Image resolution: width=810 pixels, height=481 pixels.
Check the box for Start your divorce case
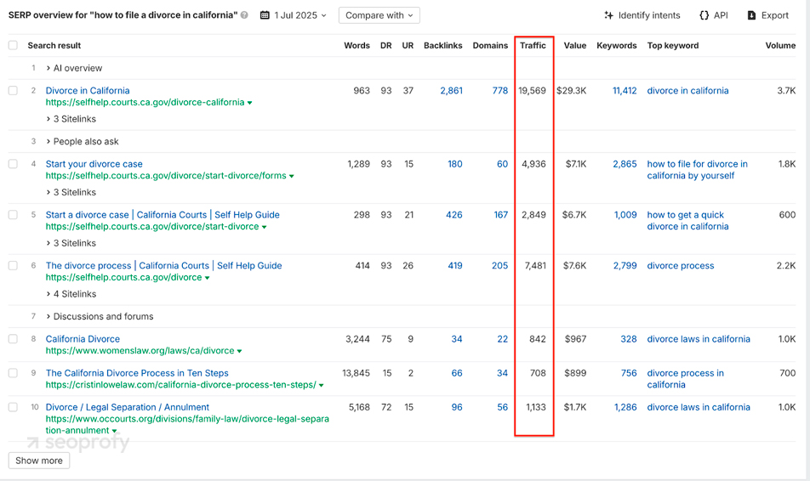[x=13, y=164]
